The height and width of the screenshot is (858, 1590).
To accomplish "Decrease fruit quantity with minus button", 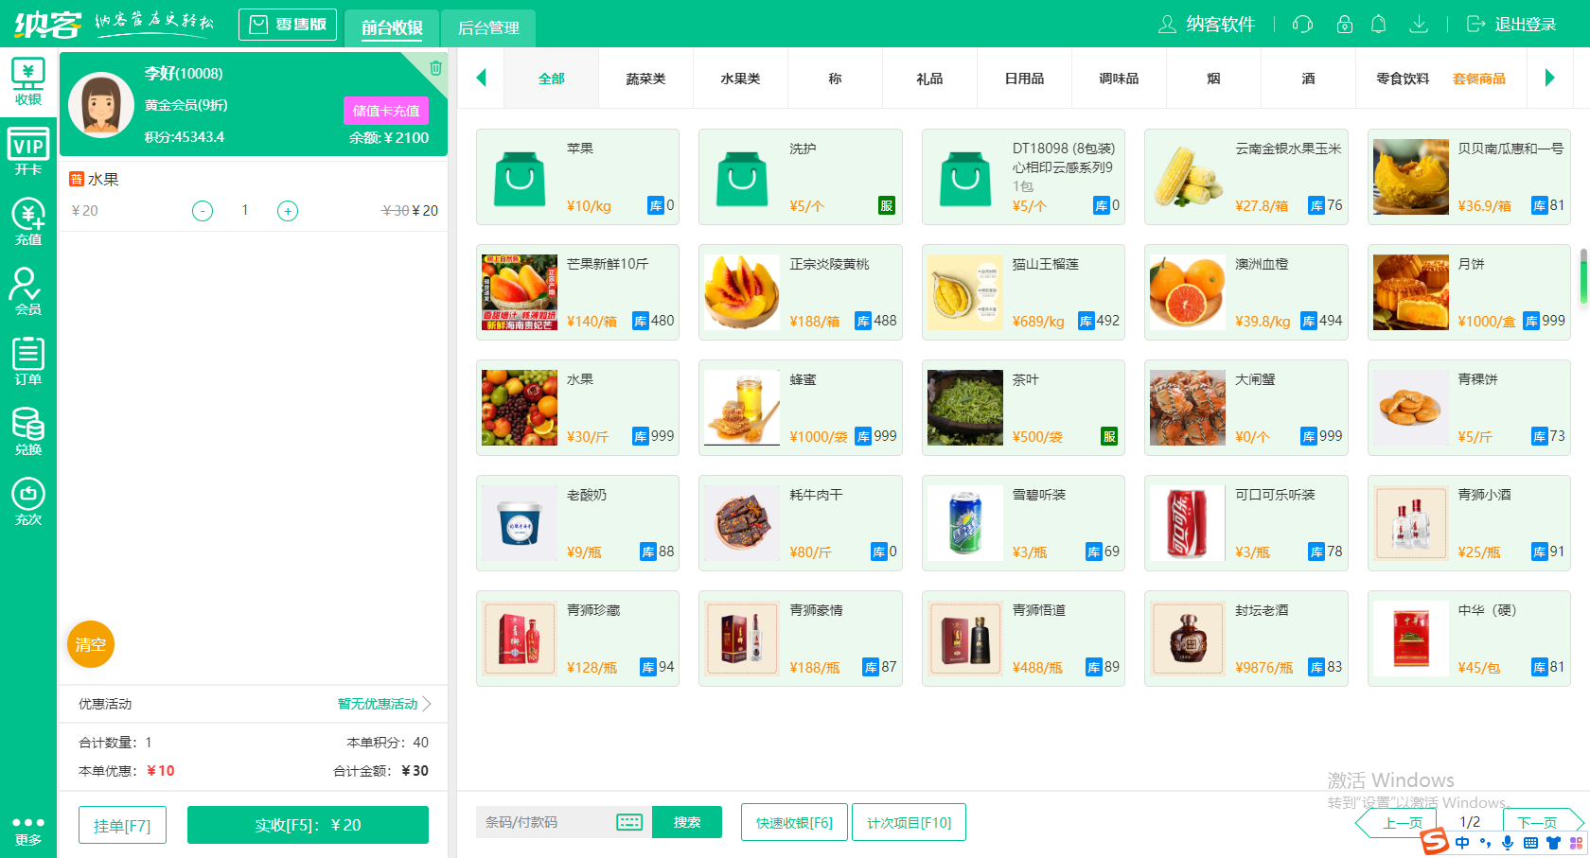I will pos(203,211).
